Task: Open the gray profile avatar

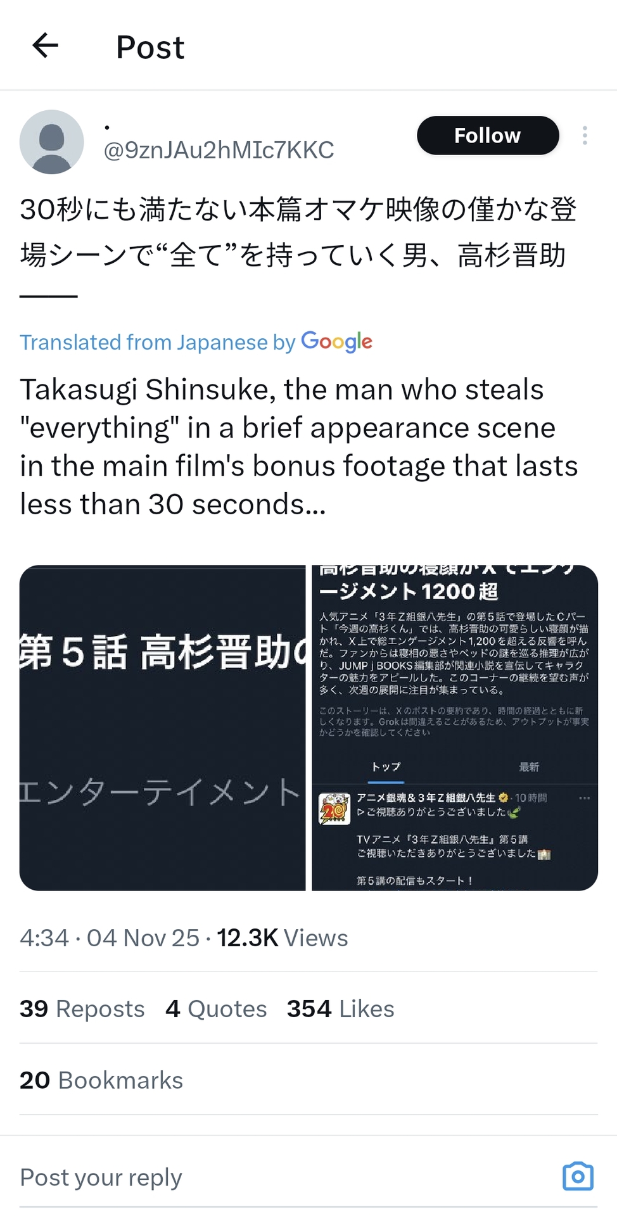Action: (51, 142)
